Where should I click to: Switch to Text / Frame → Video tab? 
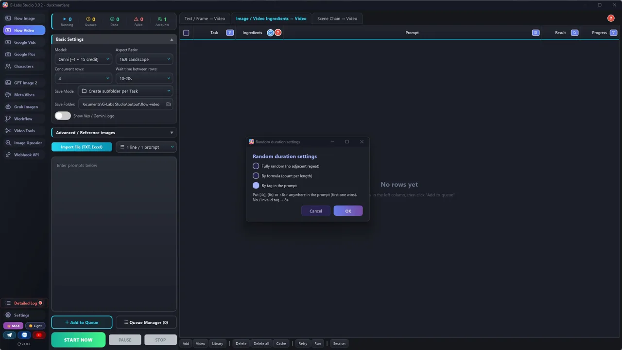click(x=205, y=18)
